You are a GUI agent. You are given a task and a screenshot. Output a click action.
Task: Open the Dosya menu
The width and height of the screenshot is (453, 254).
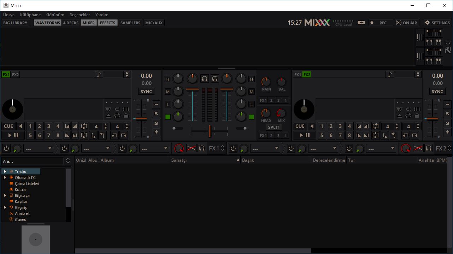click(x=9, y=15)
